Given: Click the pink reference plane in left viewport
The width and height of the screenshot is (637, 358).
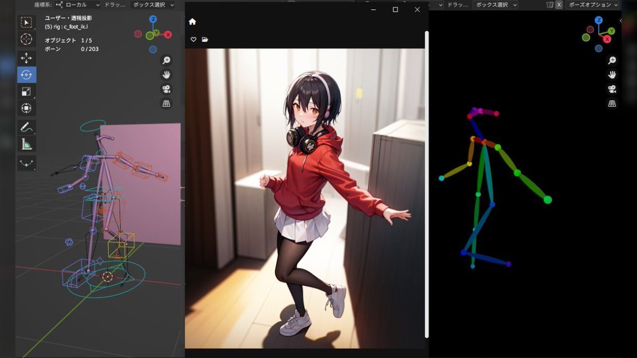Looking at the screenshot, I should point(143,183).
